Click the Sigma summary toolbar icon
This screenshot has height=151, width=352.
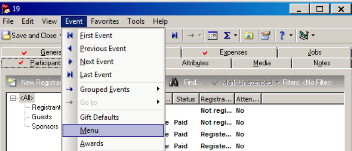(x=227, y=35)
